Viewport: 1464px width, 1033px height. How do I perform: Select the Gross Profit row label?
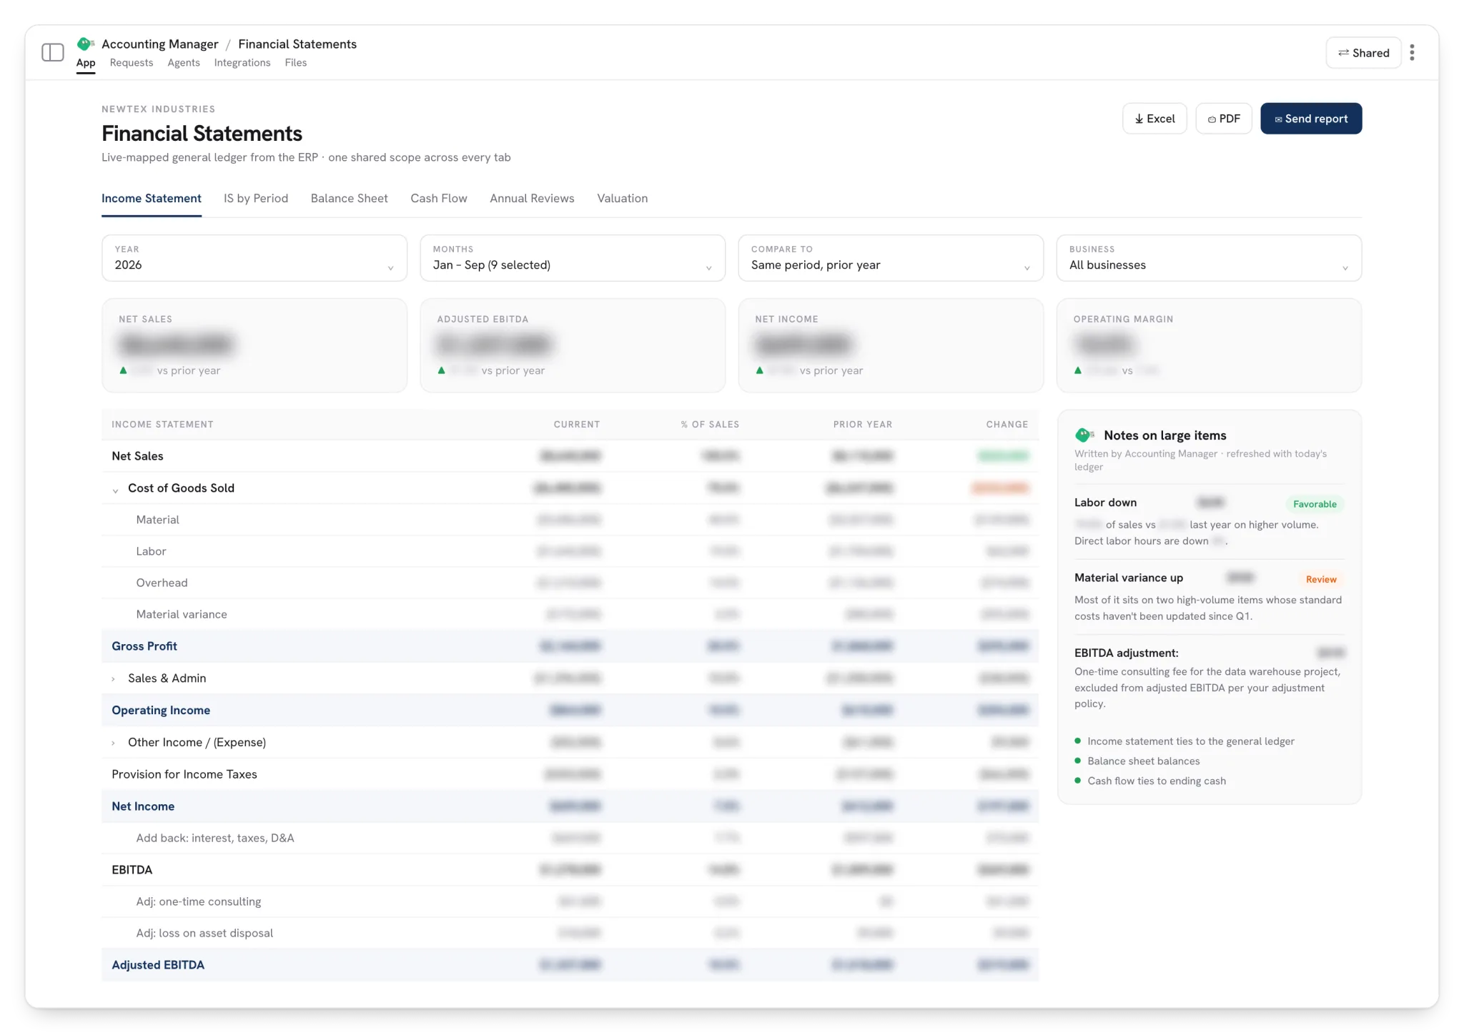[144, 646]
